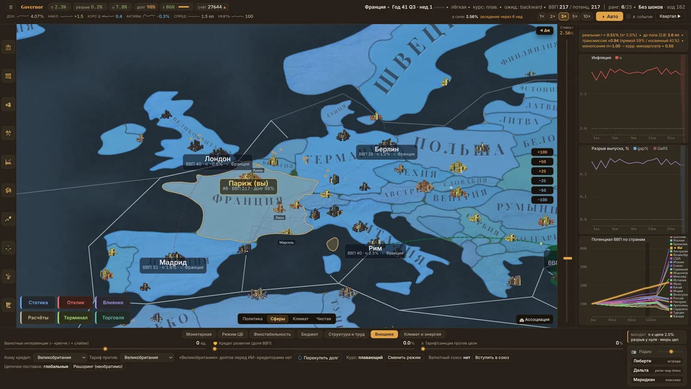Advance one quarter with Квартал button
Viewport: 691px width, 389px height.
tap(670, 16)
